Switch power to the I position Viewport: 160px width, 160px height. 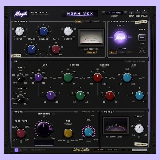pos(16,150)
